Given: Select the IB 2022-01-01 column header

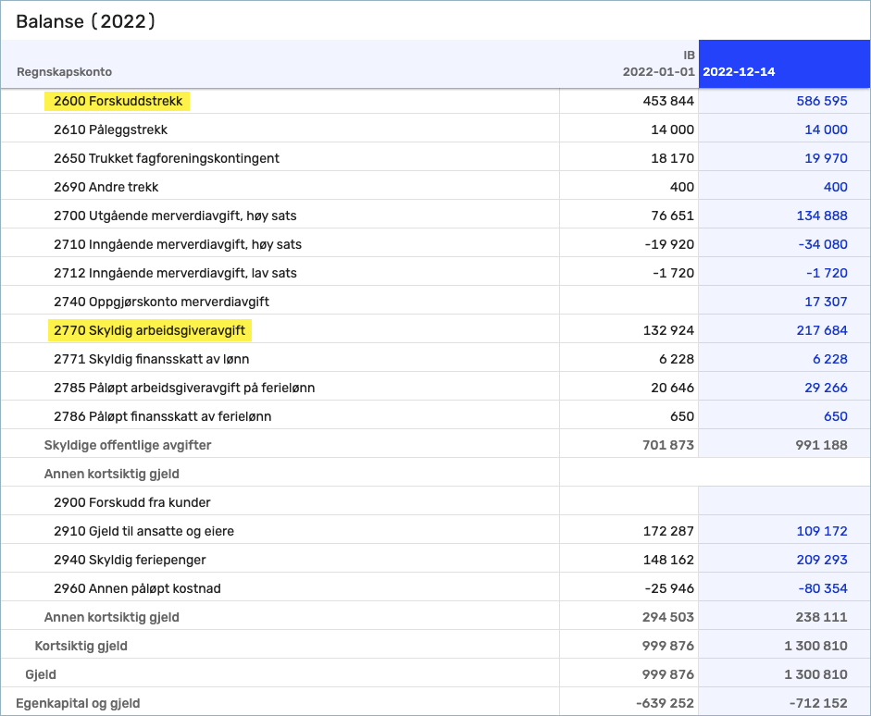Looking at the screenshot, I should pyautogui.click(x=659, y=63).
